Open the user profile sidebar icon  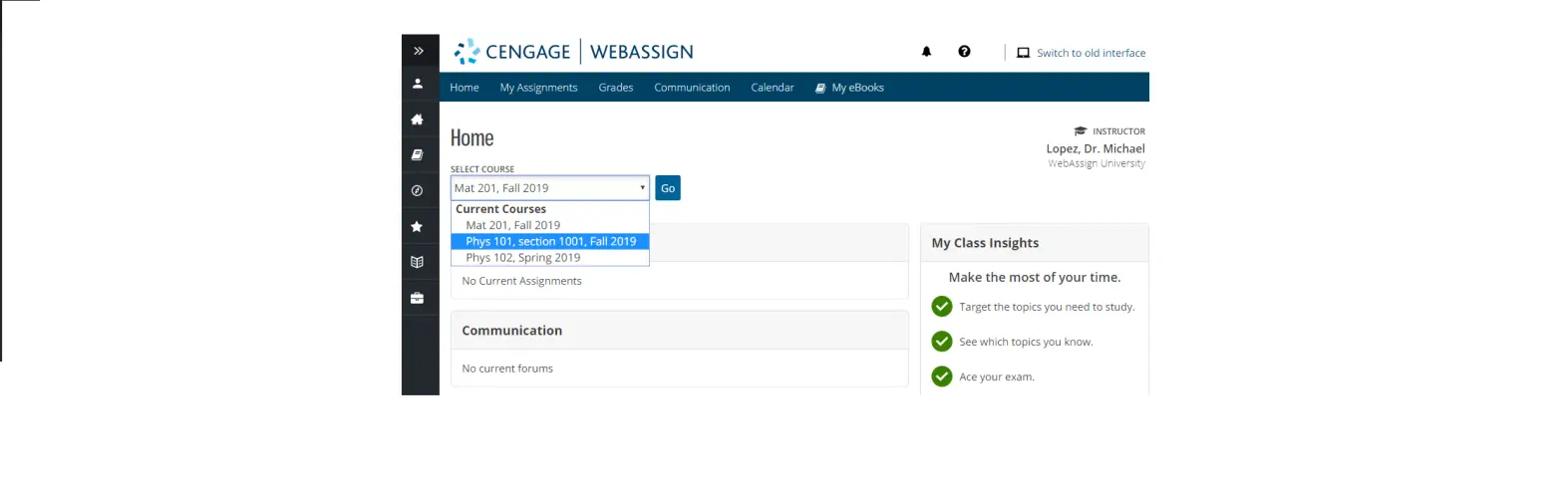418,84
